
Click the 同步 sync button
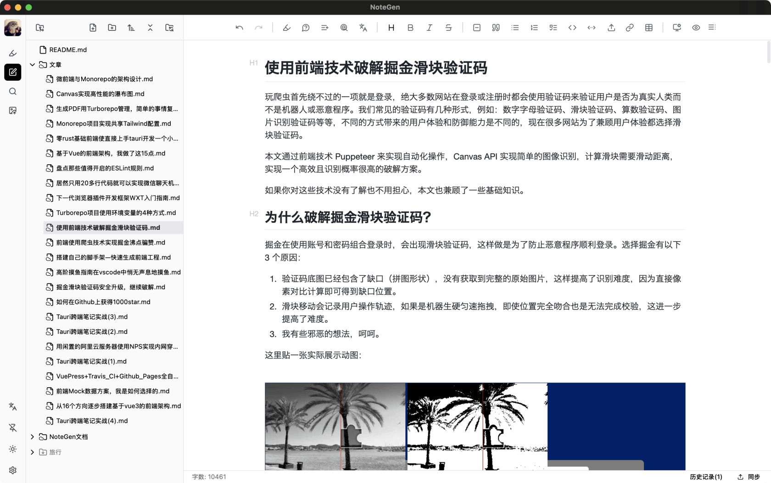coord(749,477)
